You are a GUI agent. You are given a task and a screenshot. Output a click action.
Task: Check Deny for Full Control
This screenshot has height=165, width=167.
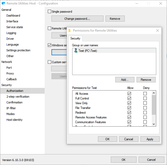pos(145,98)
